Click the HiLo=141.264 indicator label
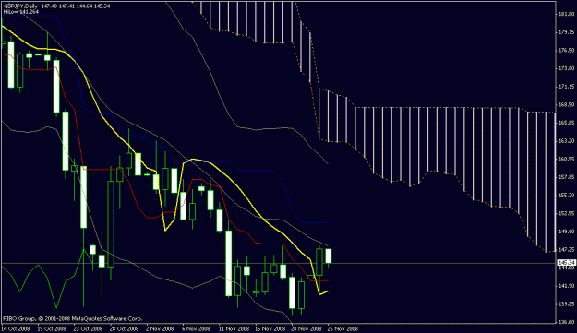Screen dimensions: 577x333 (x=21, y=12)
